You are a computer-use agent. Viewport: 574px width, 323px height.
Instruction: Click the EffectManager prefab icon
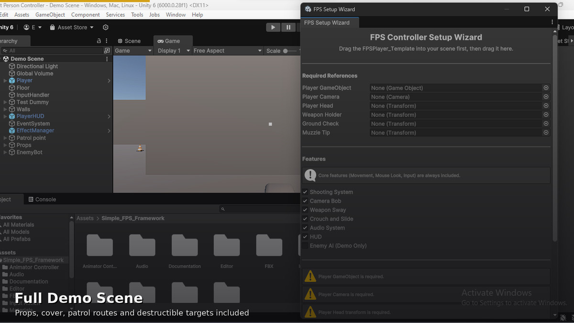(12, 131)
